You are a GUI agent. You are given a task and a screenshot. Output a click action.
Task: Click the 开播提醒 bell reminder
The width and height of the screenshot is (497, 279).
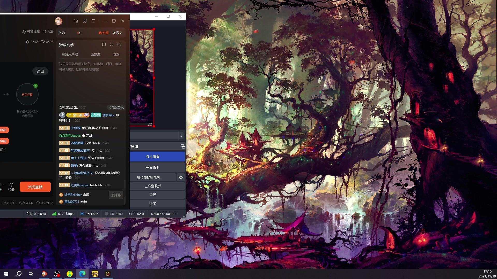point(31,32)
